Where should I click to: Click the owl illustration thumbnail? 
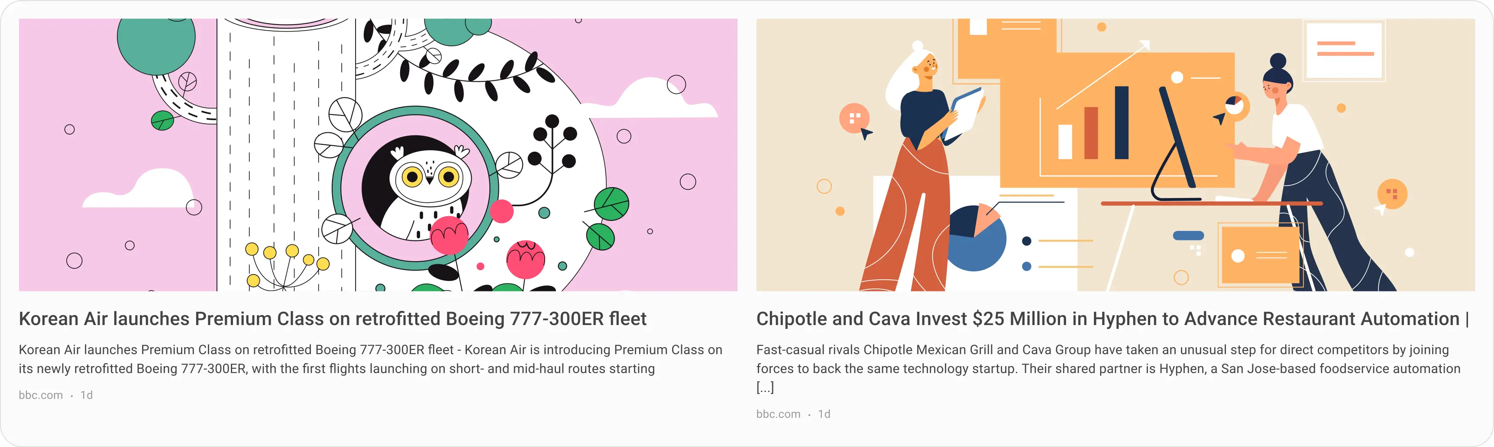[x=378, y=155]
